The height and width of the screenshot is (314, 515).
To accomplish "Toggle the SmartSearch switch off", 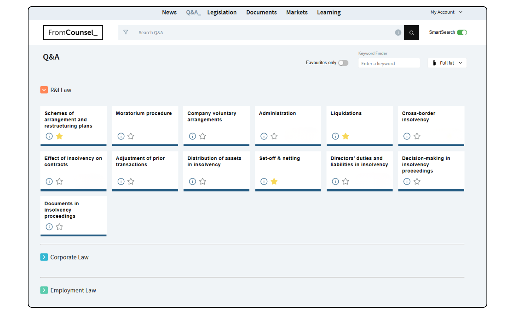I will (462, 32).
